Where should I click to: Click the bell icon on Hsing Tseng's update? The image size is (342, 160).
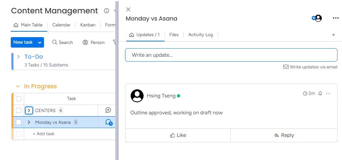coord(320,94)
